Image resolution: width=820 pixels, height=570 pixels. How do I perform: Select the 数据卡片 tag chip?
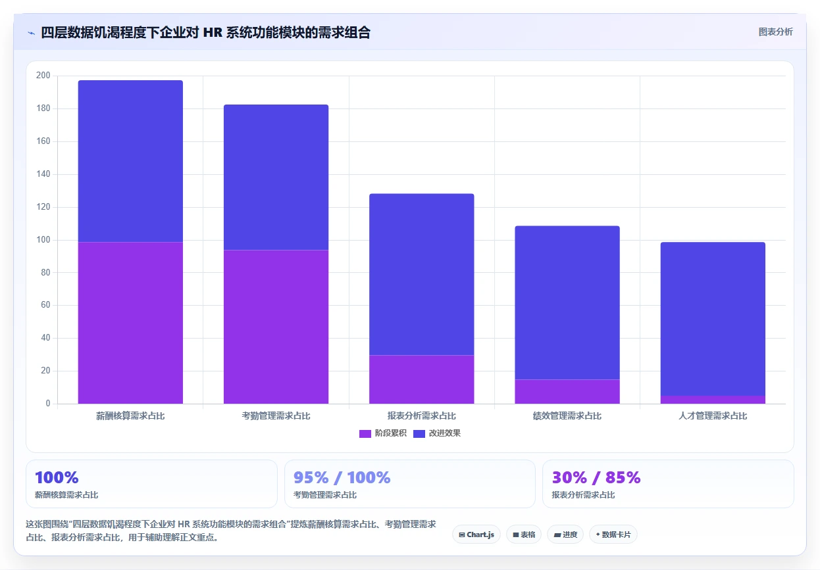613,534
